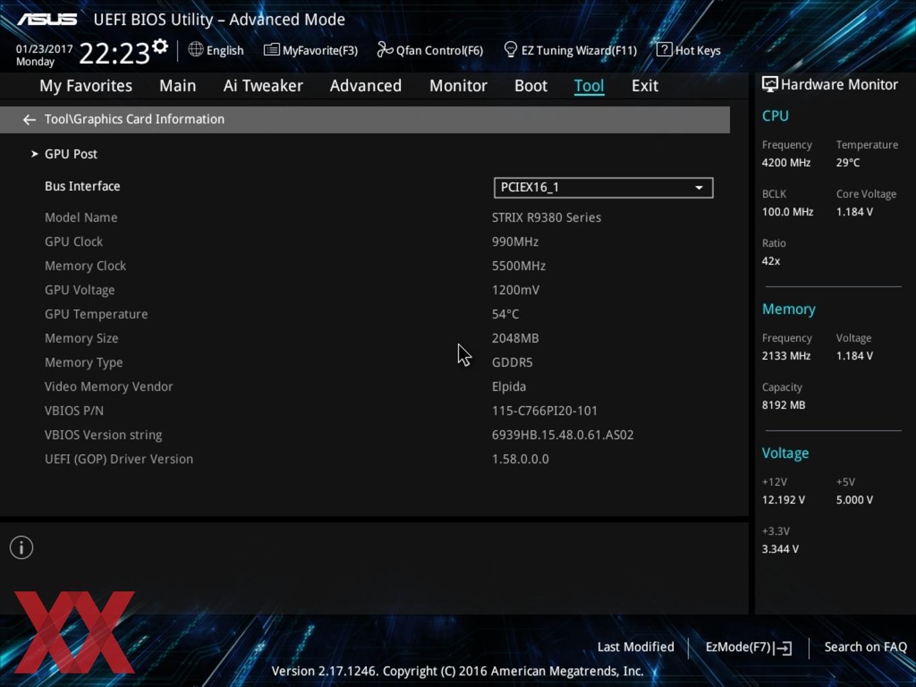Click the globe language icon
The image size is (916, 687).
[x=195, y=49]
